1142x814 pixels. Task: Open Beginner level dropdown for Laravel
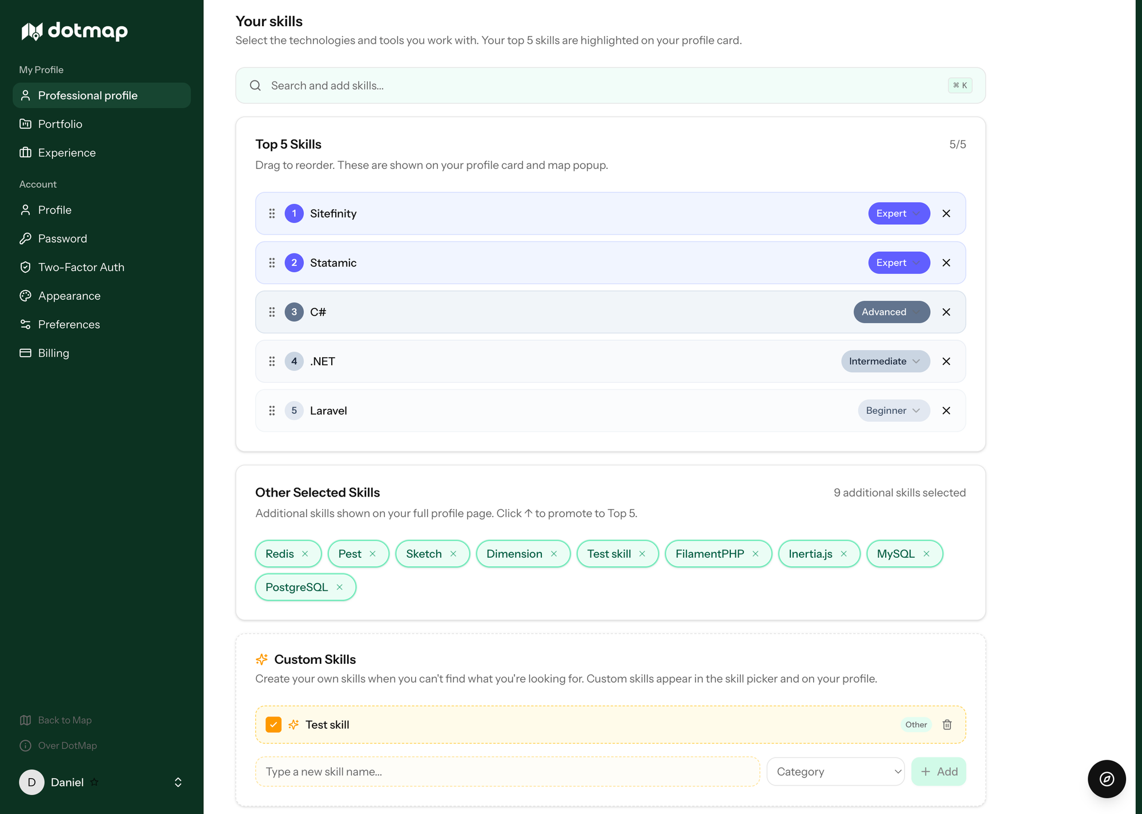pos(894,410)
